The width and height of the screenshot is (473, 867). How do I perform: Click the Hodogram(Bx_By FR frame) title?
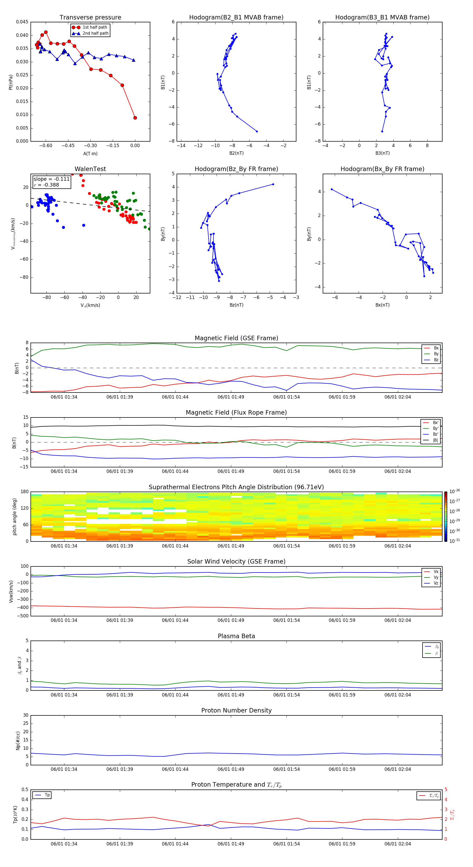[382, 169]
